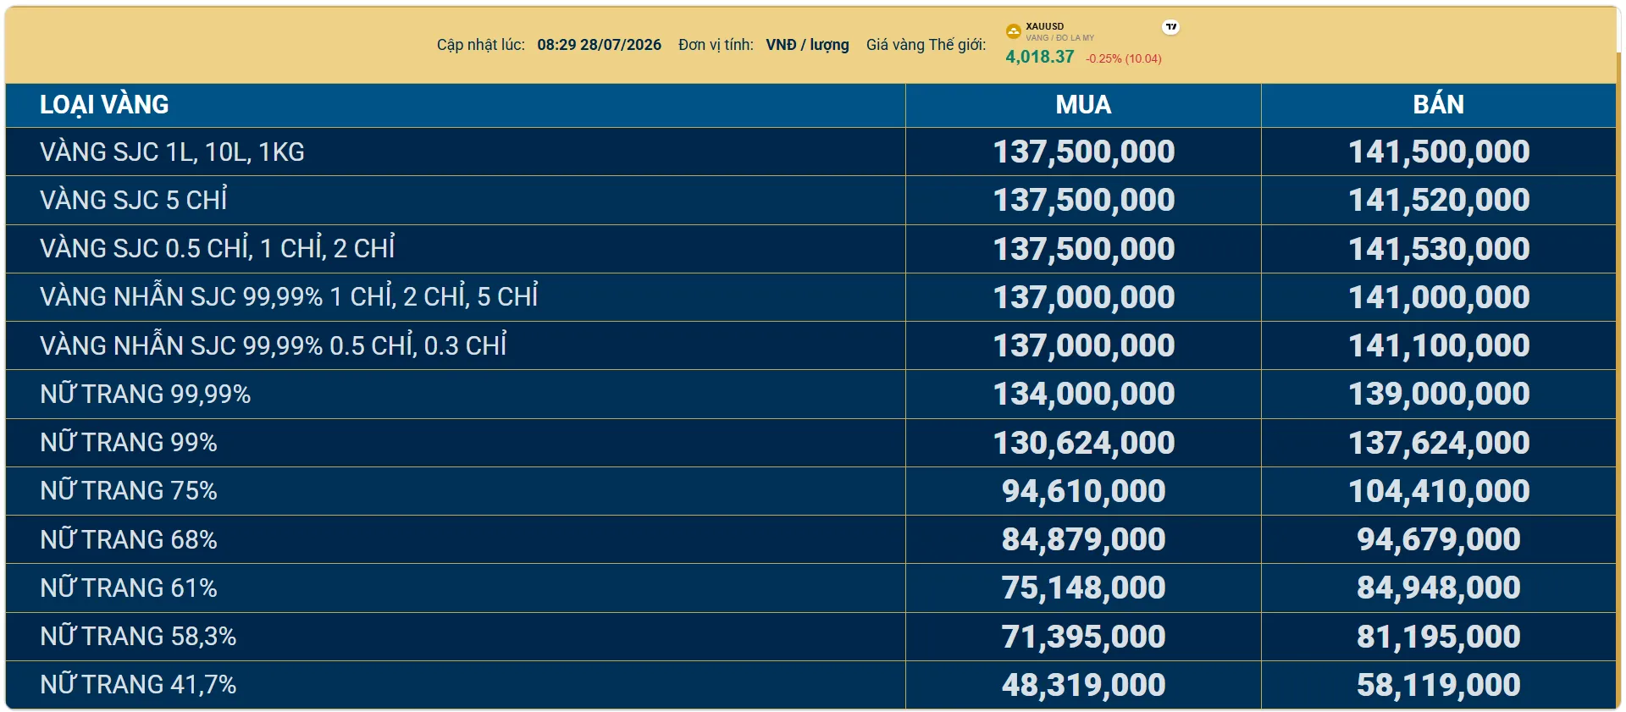Click buy price 130,624,000
Screen dimensions: 1626x712
(1084, 443)
